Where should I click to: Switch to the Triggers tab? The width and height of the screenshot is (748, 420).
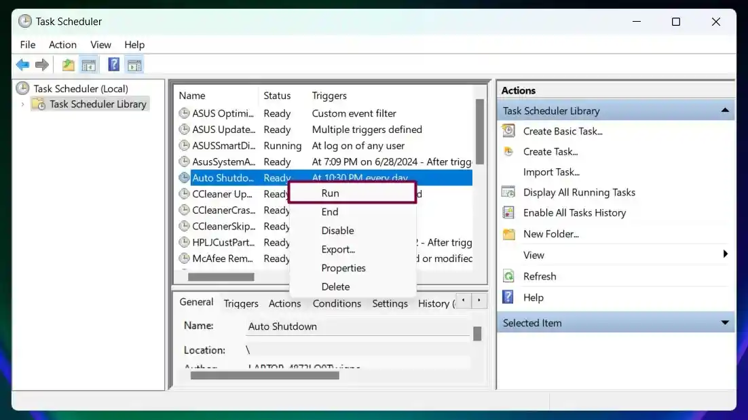click(x=241, y=303)
